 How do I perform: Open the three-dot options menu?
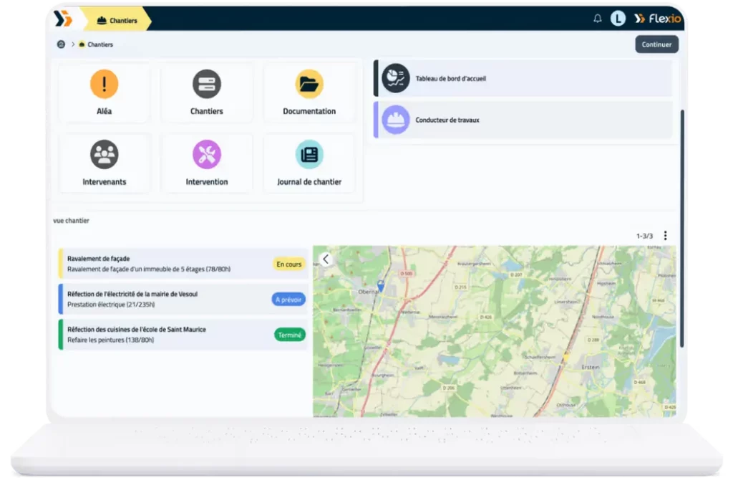point(665,236)
